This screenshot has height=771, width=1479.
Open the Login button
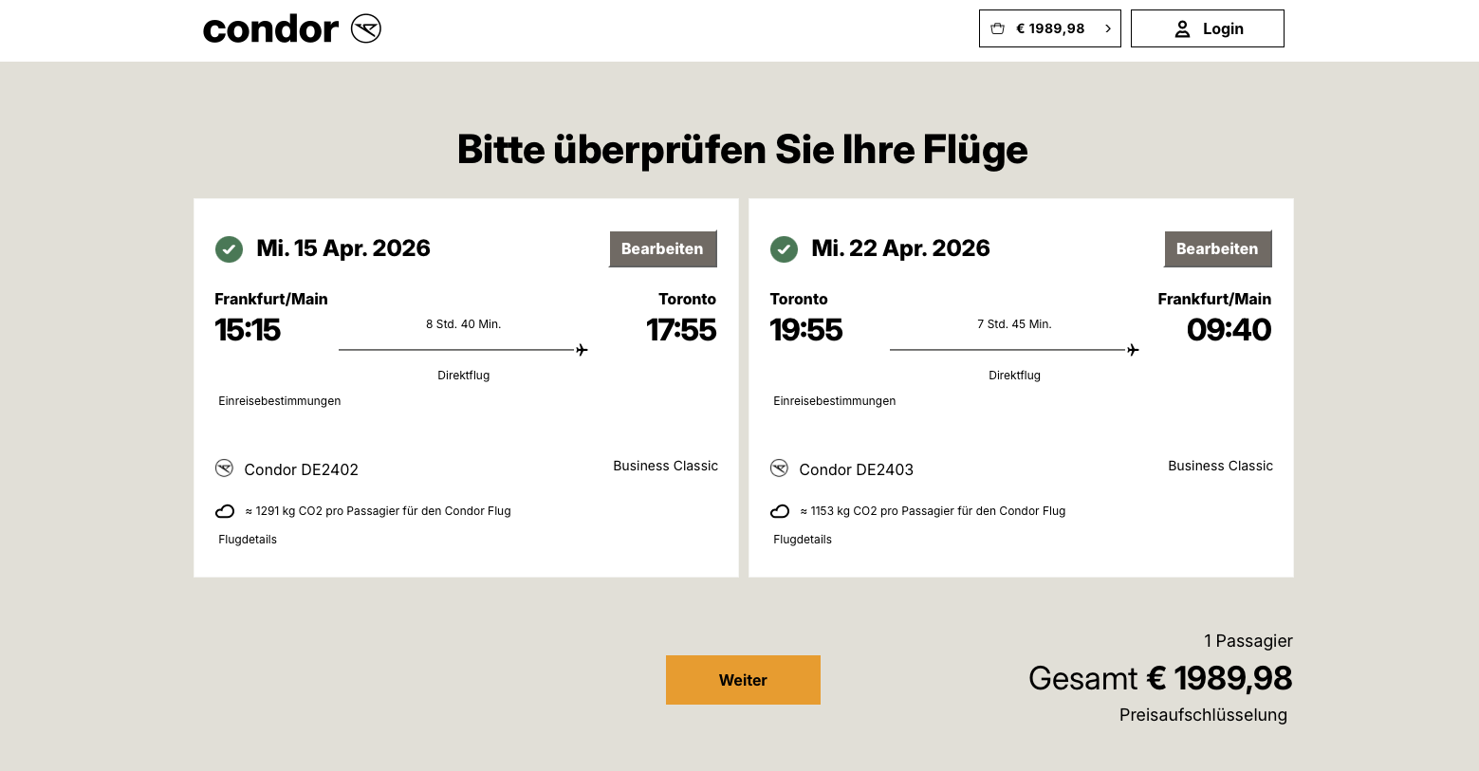pyautogui.click(x=1207, y=28)
